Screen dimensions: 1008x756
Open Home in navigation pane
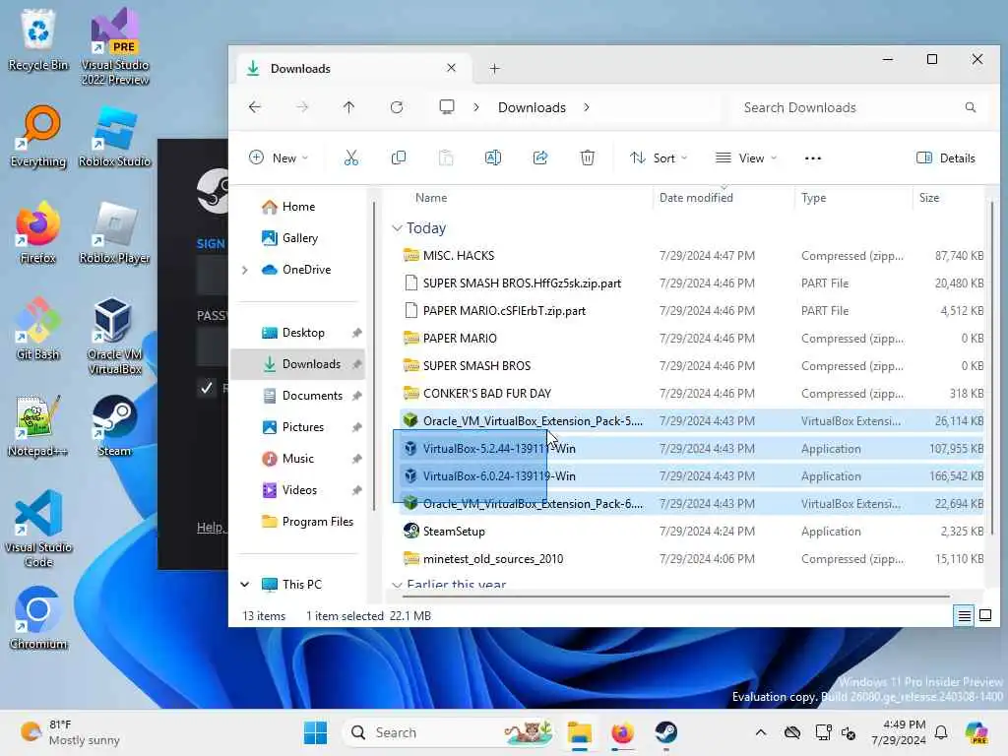(x=297, y=207)
